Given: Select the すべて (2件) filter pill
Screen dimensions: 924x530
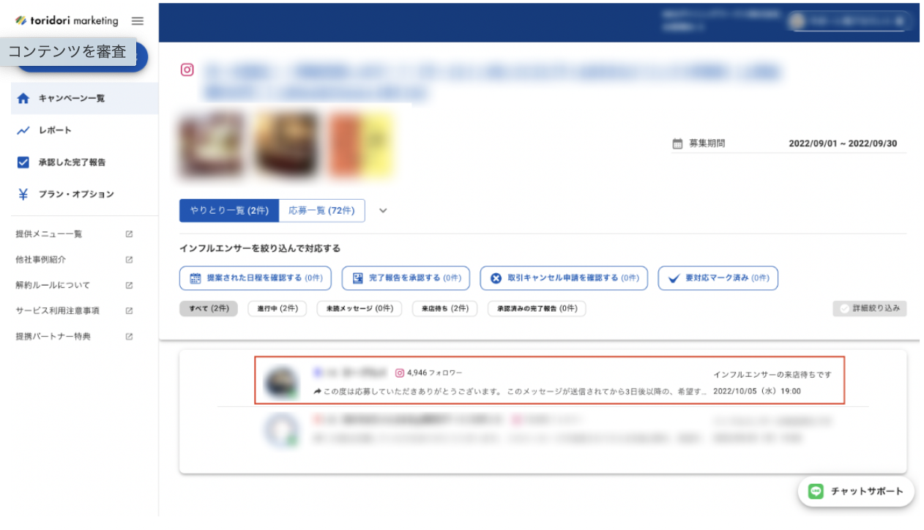Looking at the screenshot, I should (209, 308).
